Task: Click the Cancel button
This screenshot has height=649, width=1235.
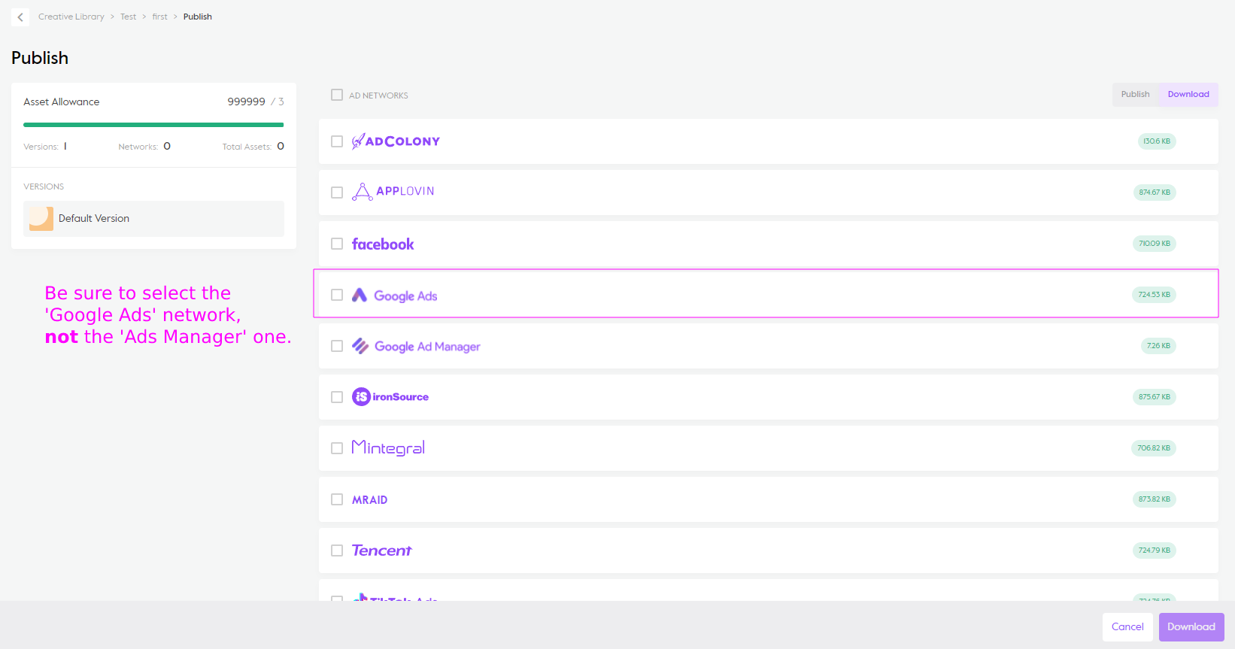Action: 1127,626
